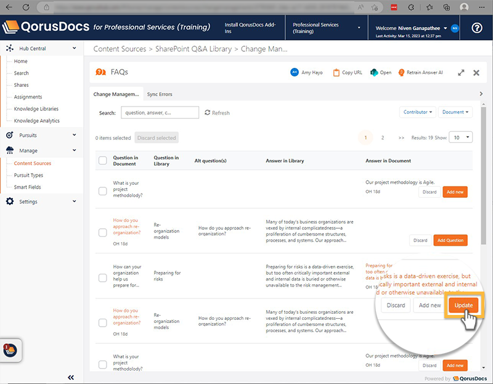The height and width of the screenshot is (384, 493).
Task: Close the FAQs panel with the X
Action: [x=476, y=73]
